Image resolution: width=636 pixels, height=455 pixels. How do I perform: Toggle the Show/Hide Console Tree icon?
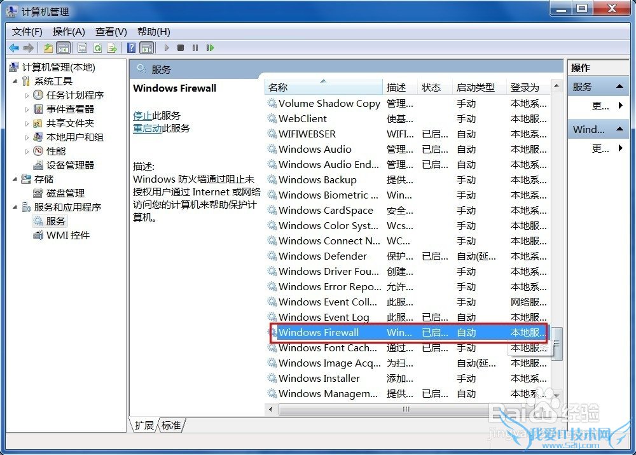point(64,48)
